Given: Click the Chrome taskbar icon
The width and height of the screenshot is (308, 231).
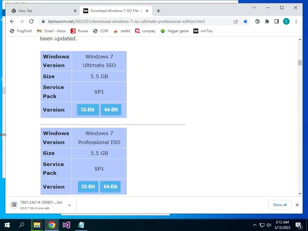Looking at the screenshot, I should (52, 225).
